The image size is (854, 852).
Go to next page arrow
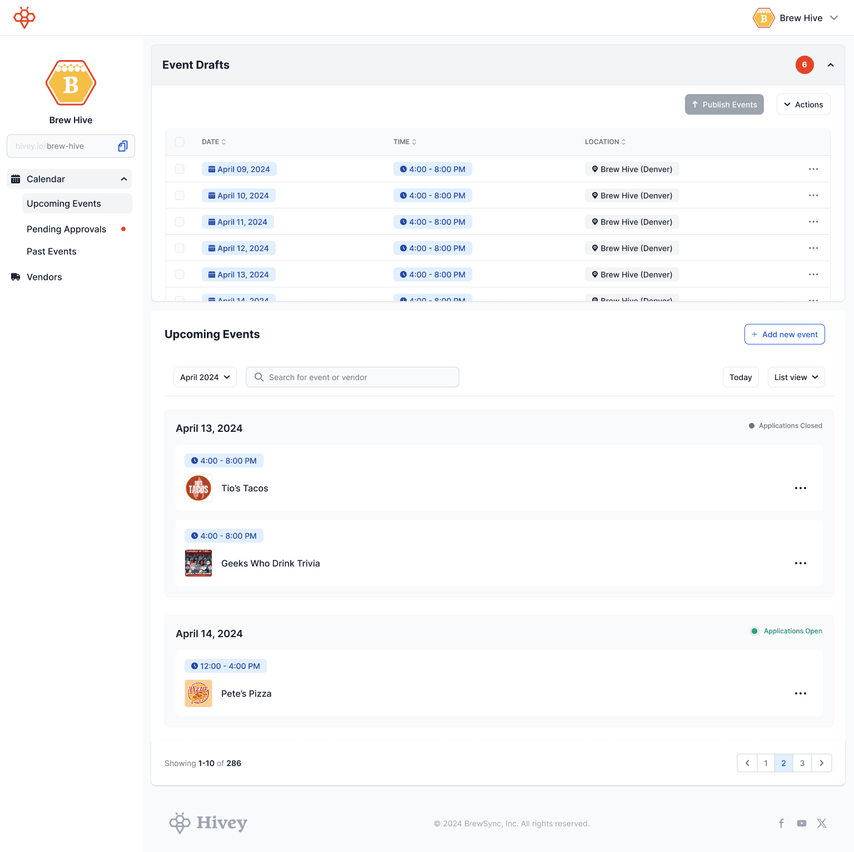822,763
